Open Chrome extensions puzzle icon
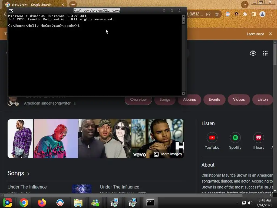Viewport: 277px width, 208px height. (x=245, y=14)
